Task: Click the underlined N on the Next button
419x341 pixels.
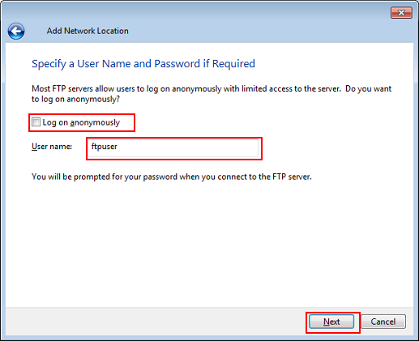Action: (x=326, y=322)
